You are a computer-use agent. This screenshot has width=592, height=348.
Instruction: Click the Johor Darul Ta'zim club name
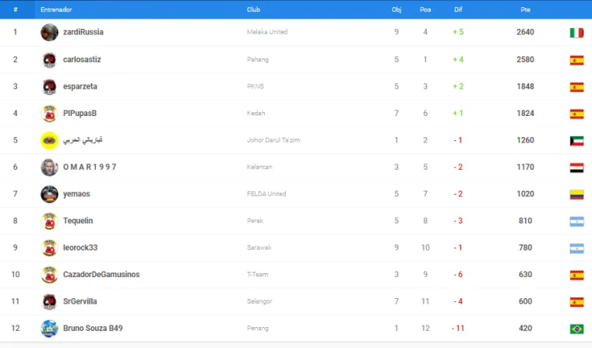[x=273, y=140]
